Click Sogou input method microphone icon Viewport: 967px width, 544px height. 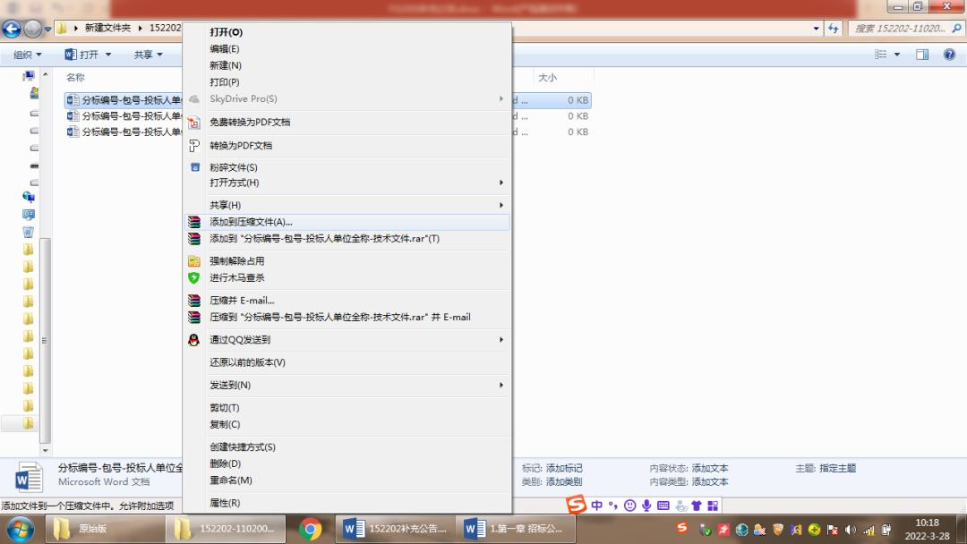pyautogui.click(x=646, y=506)
